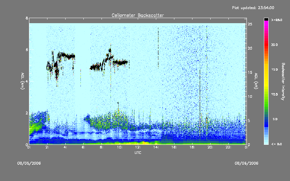Viewport: 290px width, 181px height.
Task: Click the "4:" UTC time tick
Action: (65, 147)
